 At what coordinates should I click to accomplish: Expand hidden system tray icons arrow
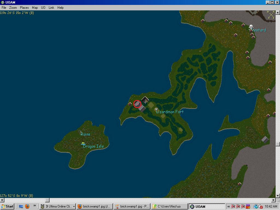[x=229, y=206]
